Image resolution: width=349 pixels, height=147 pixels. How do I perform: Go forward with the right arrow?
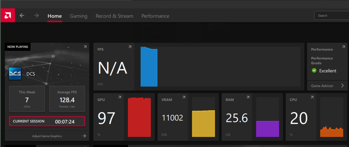click(37, 16)
